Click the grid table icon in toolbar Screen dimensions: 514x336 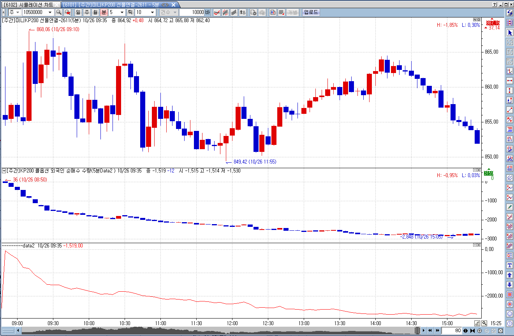click(x=282, y=12)
